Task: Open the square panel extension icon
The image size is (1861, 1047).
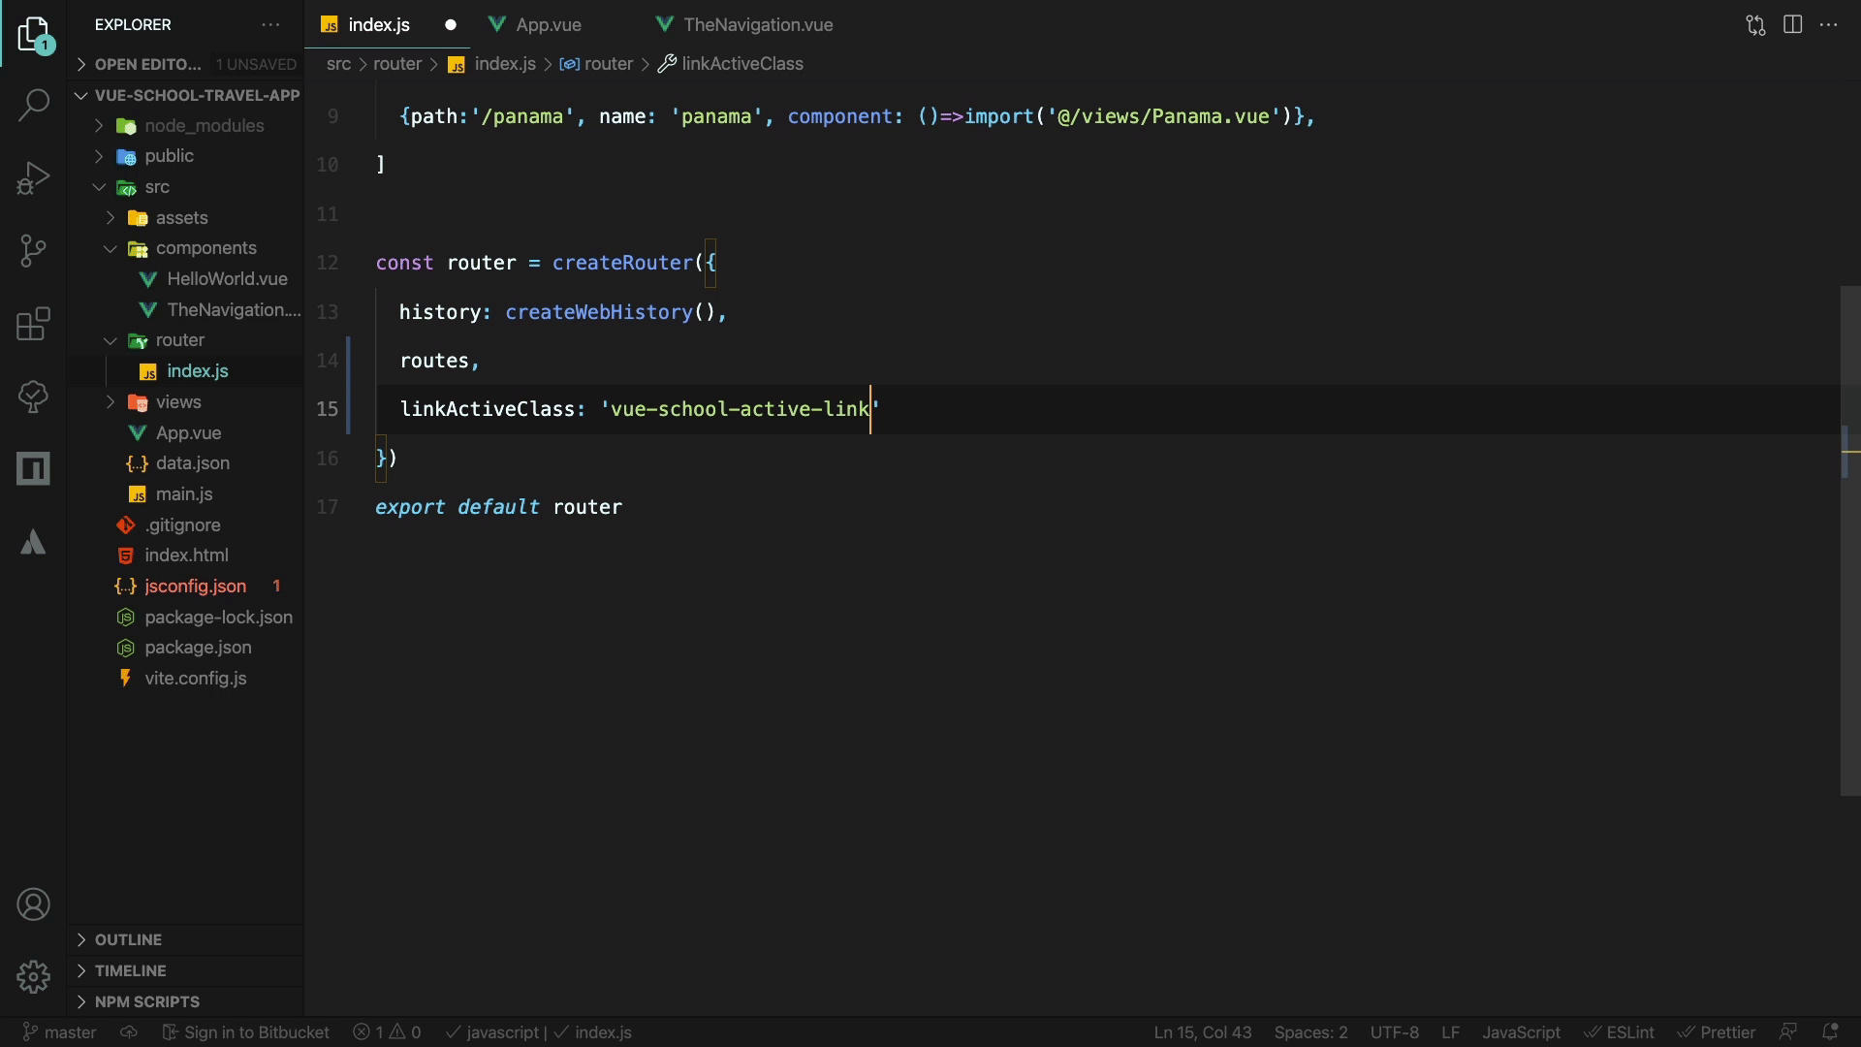Action: coord(34,469)
